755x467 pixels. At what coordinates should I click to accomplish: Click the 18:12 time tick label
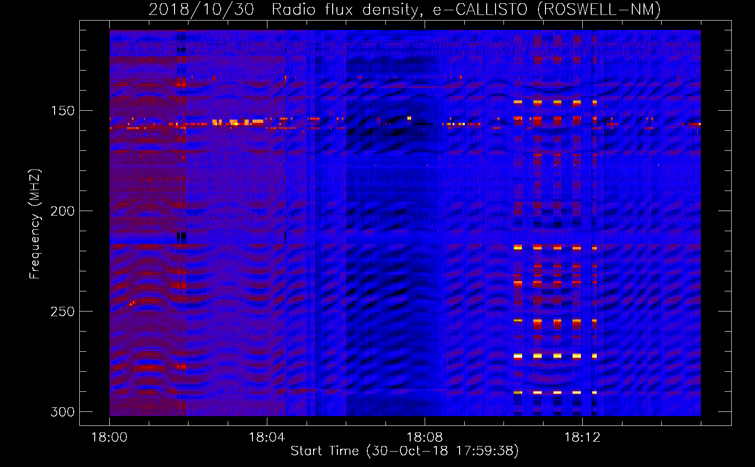(582, 438)
